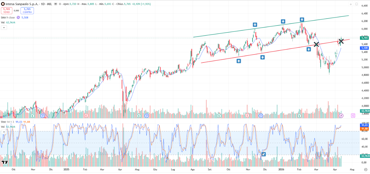Collapse the Stoc pane legend chevron
370x174 pixels.
point(4,132)
